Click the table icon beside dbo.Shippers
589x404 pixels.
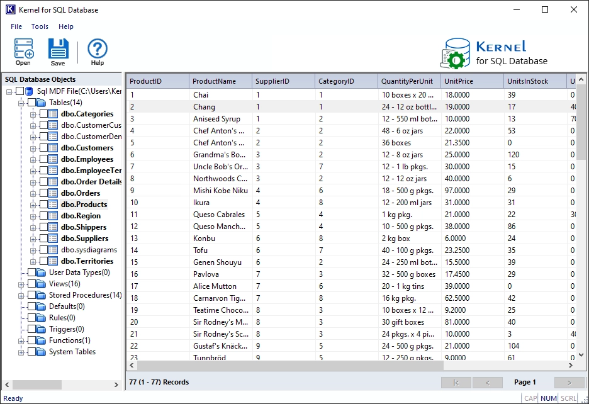[53, 227]
